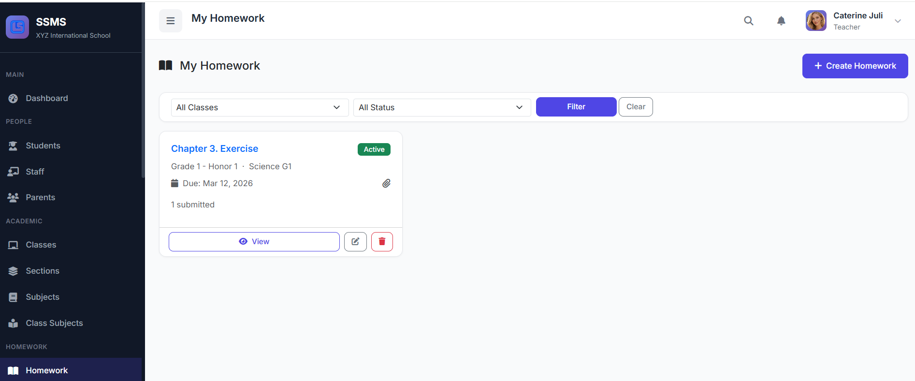Click the search magnifier icon

point(748,21)
